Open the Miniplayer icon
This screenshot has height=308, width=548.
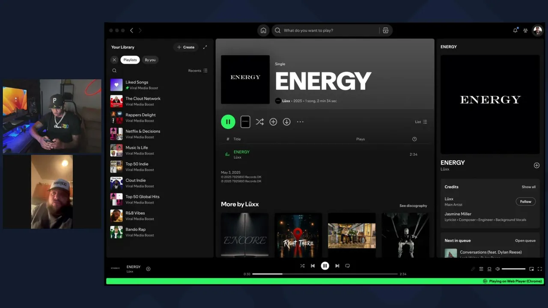532,269
